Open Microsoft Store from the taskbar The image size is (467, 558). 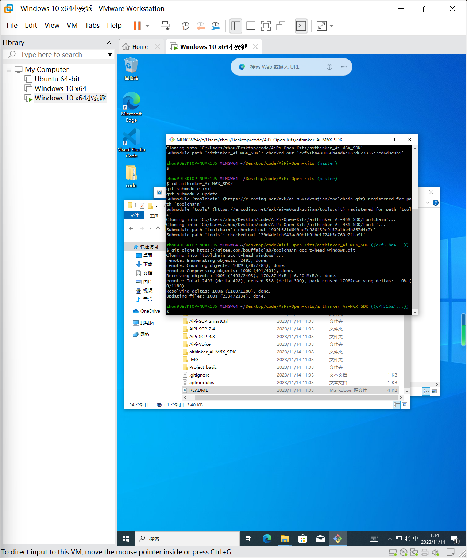(x=302, y=539)
